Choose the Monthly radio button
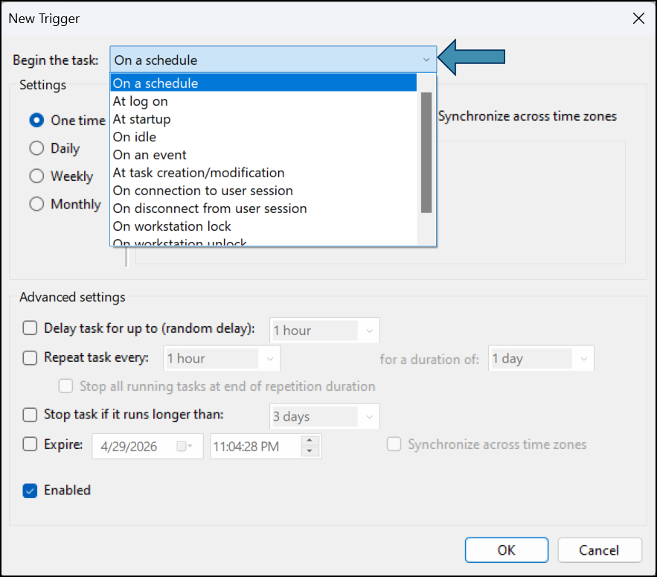The width and height of the screenshot is (657, 577). point(36,204)
